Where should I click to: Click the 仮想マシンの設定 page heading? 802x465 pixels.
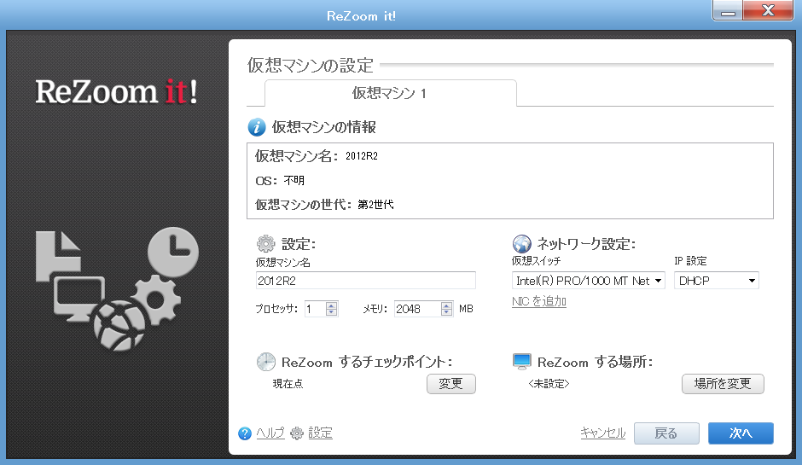311,66
